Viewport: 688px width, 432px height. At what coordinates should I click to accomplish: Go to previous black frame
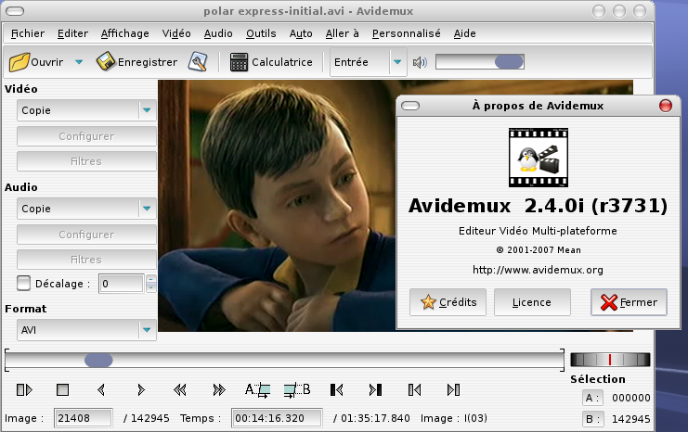[x=336, y=389]
